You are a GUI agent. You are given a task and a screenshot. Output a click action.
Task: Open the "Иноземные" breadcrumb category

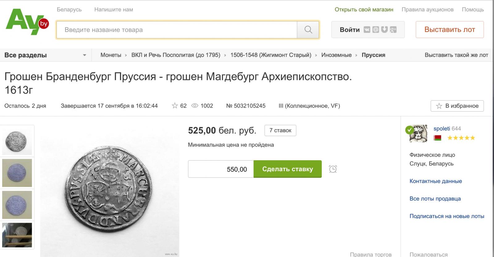(336, 55)
